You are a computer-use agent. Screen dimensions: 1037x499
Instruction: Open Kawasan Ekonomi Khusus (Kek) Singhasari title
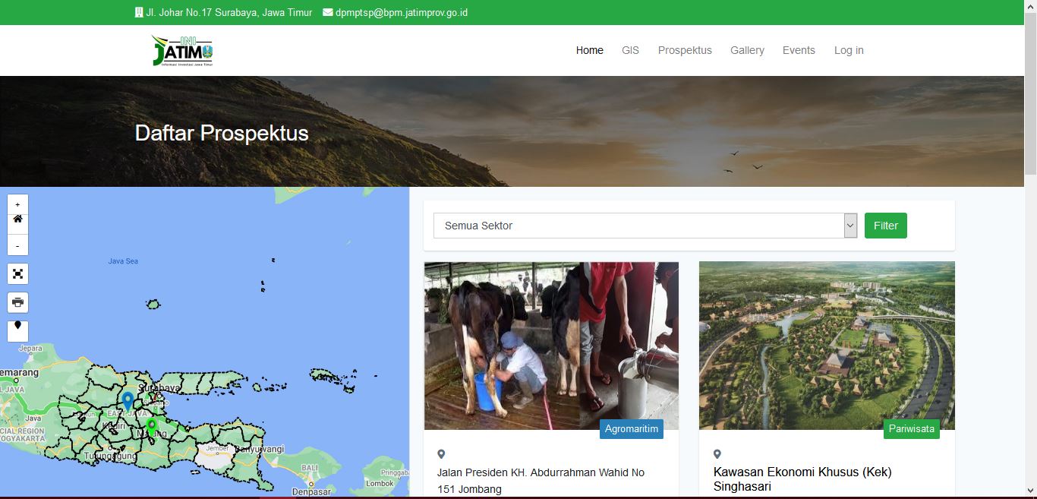coord(802,479)
